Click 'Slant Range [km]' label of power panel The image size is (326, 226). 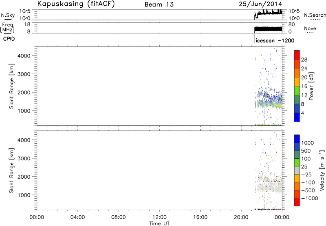click(11, 86)
